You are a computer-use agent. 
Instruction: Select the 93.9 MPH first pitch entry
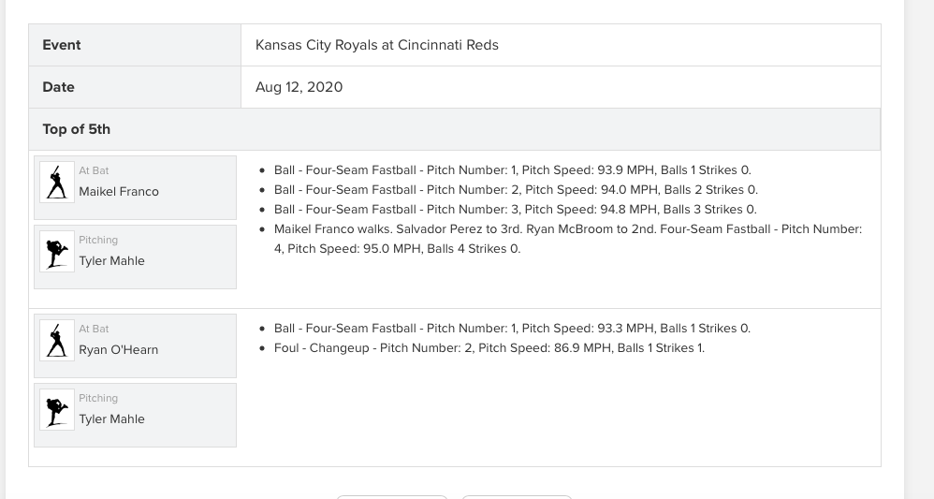[512, 169]
